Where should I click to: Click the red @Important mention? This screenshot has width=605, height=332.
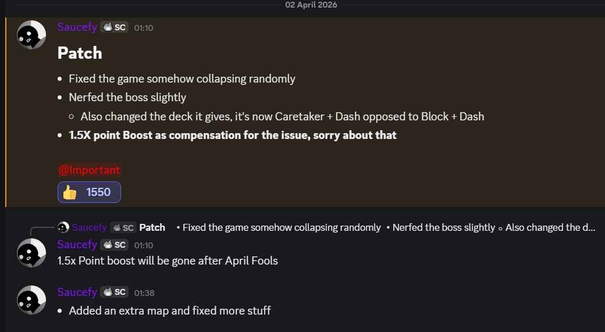point(89,170)
